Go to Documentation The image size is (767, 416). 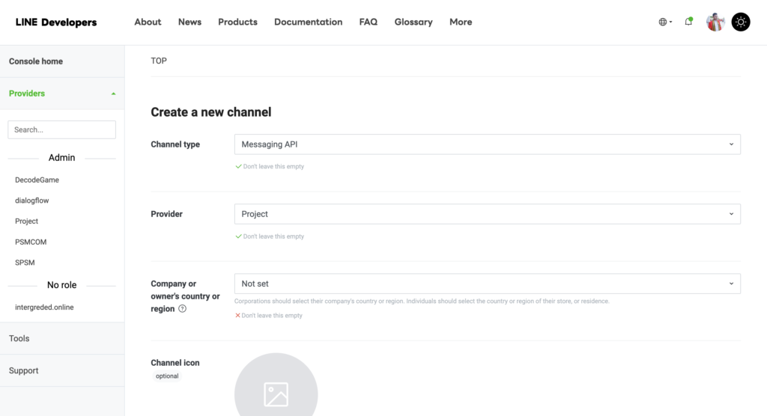pyautogui.click(x=308, y=22)
